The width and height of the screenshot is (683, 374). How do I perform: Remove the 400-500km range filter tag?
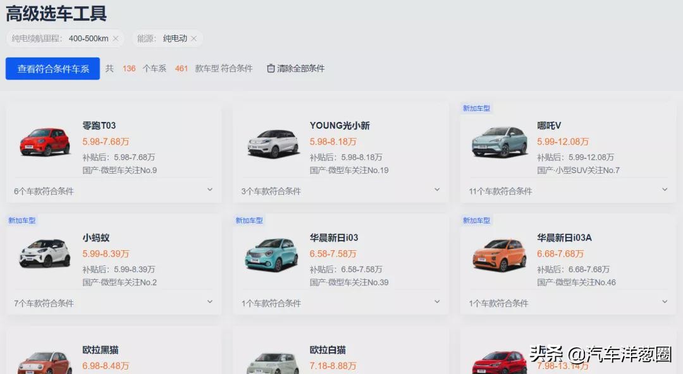116,39
